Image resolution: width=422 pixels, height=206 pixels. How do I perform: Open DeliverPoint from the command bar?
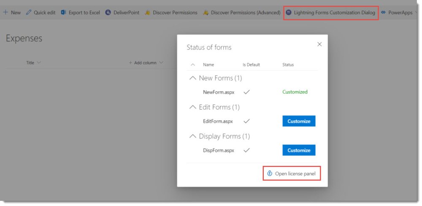coord(122,12)
